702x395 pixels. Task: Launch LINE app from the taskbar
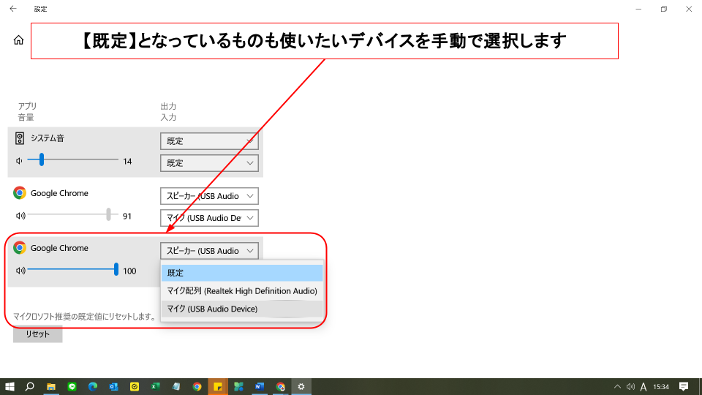(x=72, y=386)
